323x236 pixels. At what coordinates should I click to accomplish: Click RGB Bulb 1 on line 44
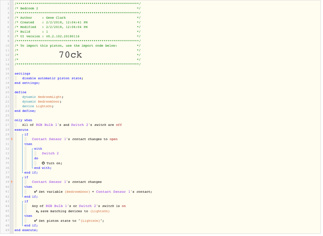56,206
